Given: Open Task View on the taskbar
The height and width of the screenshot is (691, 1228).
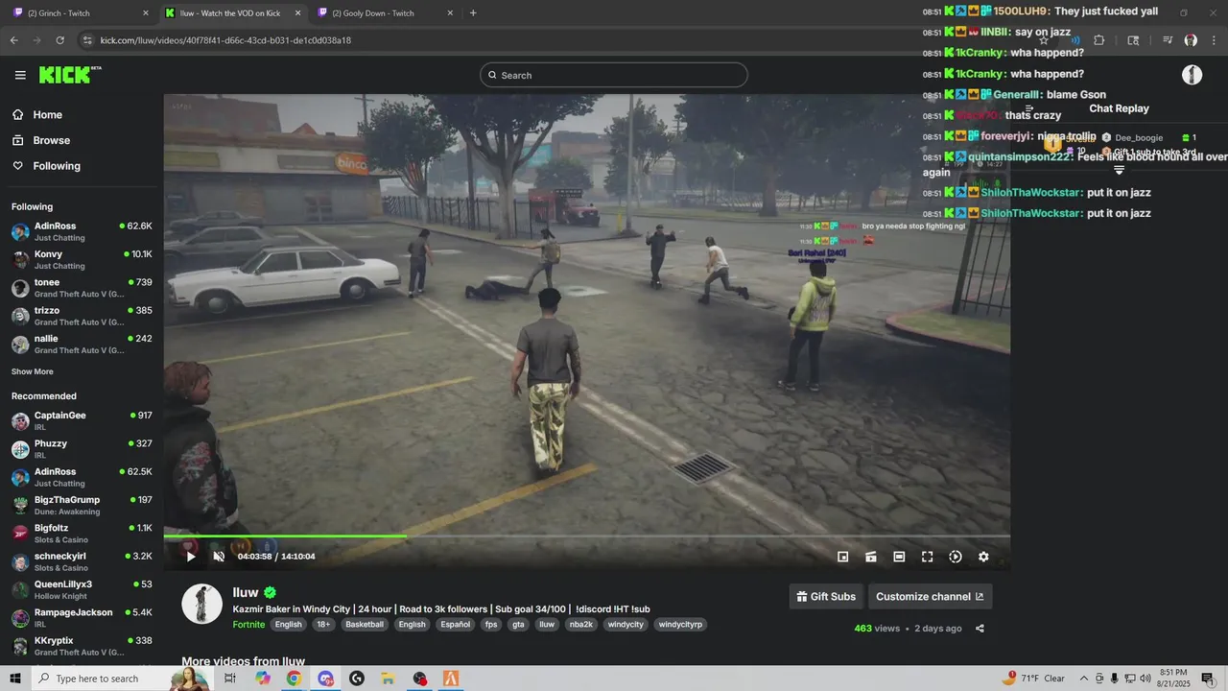Looking at the screenshot, I should click(x=230, y=679).
